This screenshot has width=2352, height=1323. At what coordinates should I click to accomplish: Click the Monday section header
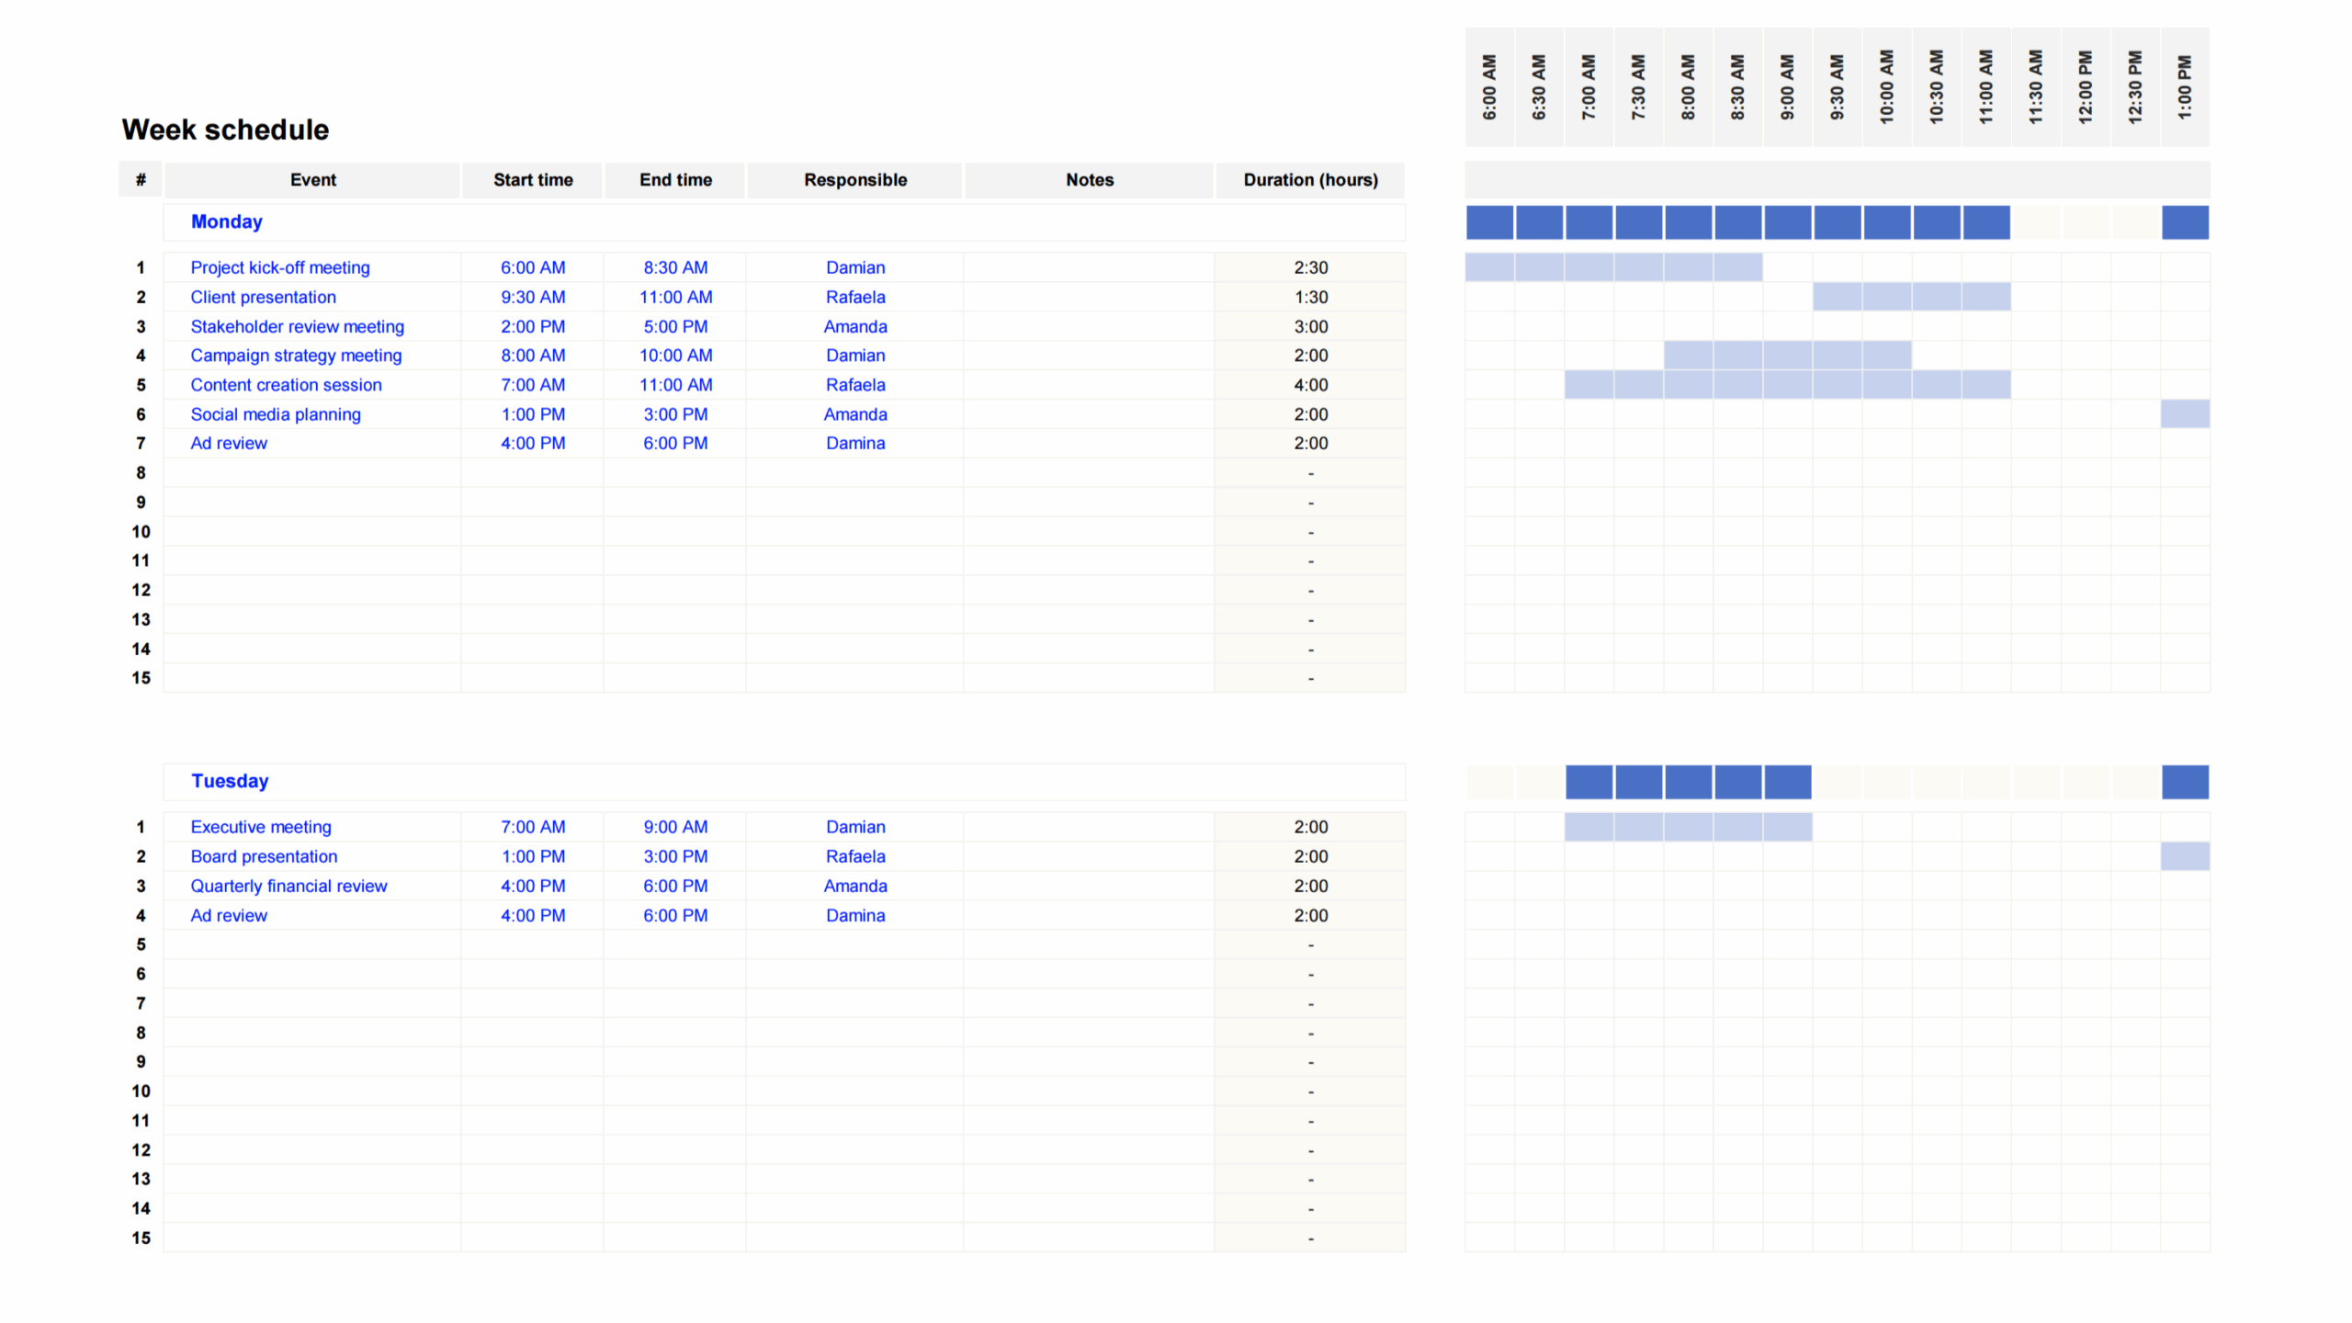(226, 221)
